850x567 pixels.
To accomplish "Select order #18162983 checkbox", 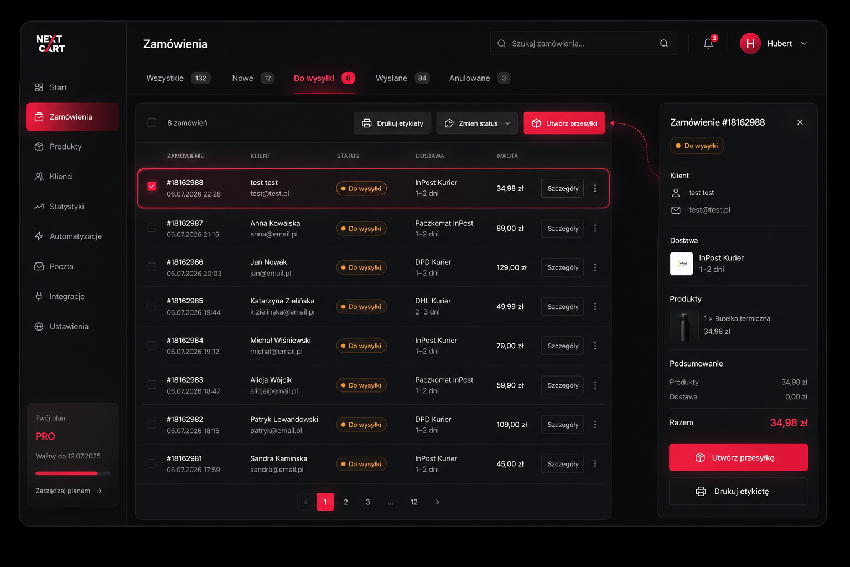I will (x=152, y=384).
